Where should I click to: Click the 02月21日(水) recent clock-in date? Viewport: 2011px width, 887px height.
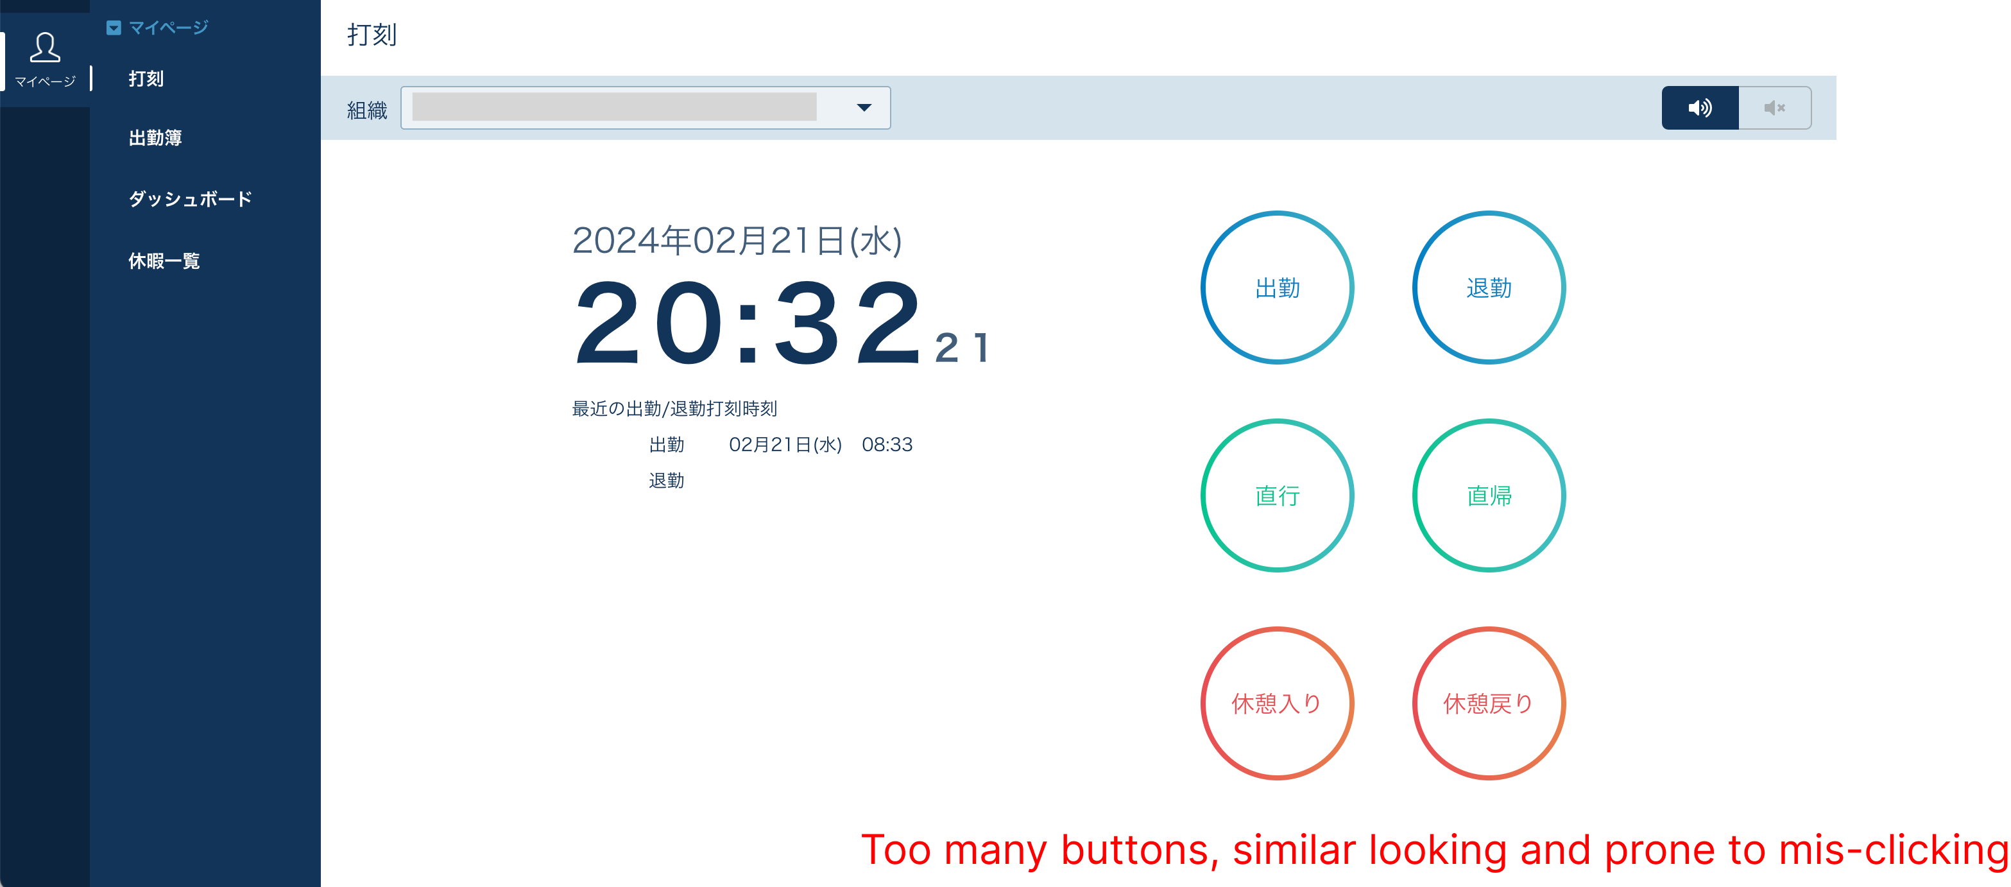click(785, 444)
